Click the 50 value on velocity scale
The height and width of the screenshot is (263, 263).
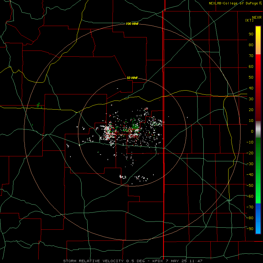251,77
